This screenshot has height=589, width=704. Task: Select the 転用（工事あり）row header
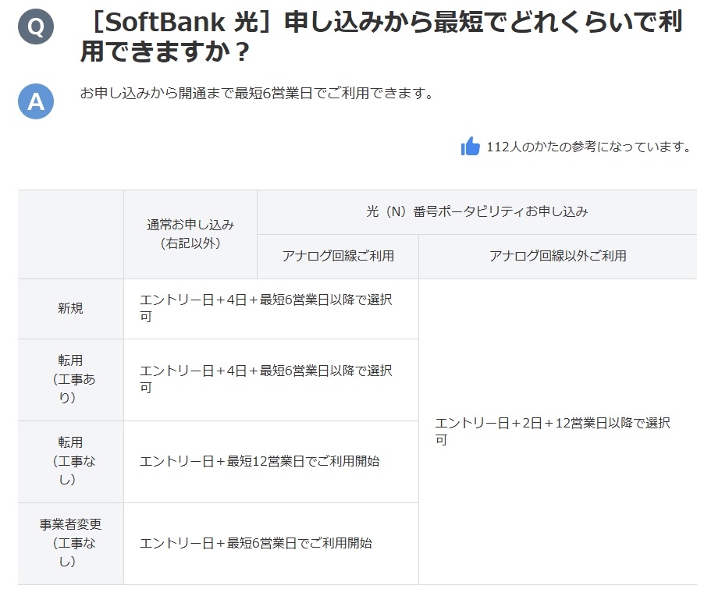[70, 379]
